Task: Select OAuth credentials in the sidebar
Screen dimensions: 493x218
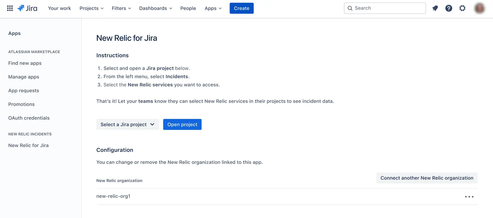Action: point(29,118)
